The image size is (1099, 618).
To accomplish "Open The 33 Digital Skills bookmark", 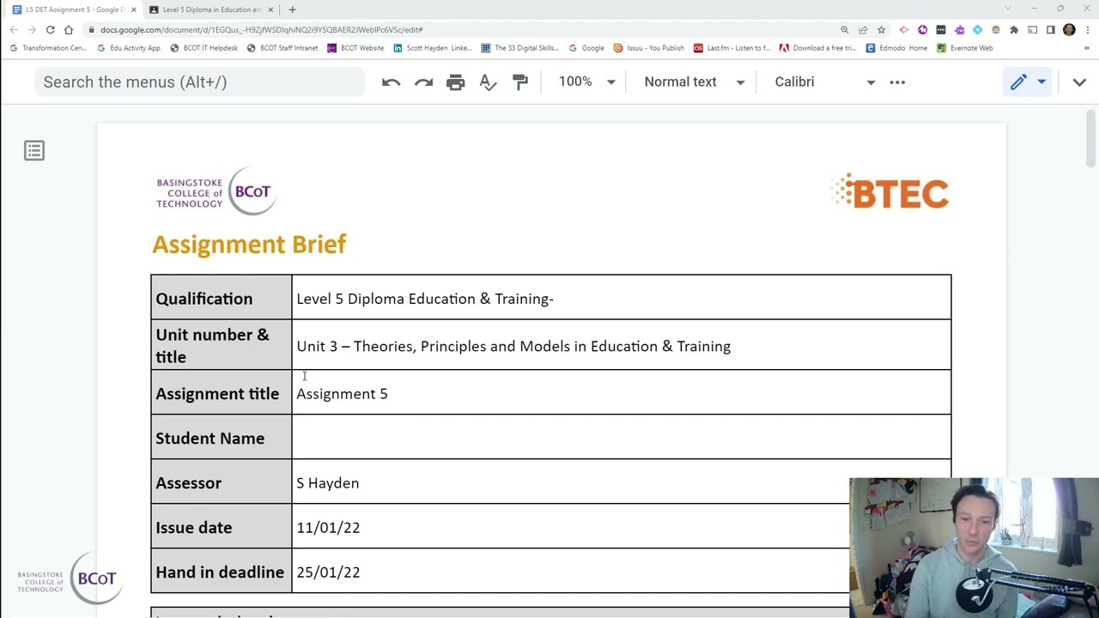I will (x=520, y=48).
